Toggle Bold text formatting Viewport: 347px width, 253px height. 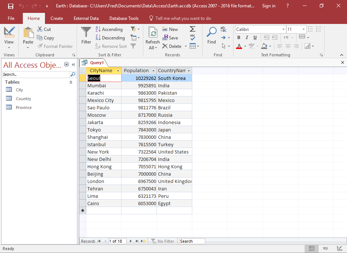click(x=239, y=38)
